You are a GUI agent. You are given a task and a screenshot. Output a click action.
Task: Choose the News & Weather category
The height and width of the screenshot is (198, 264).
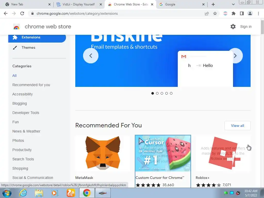click(26, 131)
